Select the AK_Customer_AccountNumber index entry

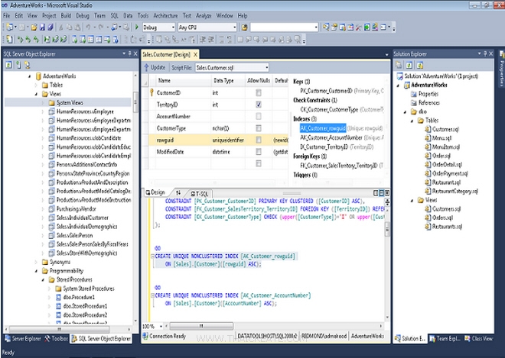pyautogui.click(x=330, y=137)
